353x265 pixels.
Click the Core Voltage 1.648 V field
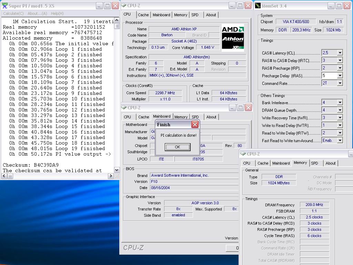(207, 47)
